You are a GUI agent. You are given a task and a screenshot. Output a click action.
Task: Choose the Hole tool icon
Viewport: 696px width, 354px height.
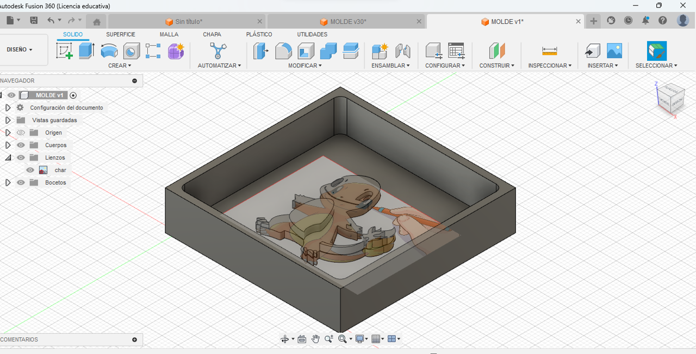(x=131, y=51)
